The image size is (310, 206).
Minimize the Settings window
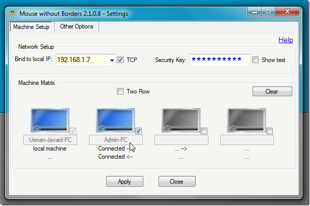point(255,12)
